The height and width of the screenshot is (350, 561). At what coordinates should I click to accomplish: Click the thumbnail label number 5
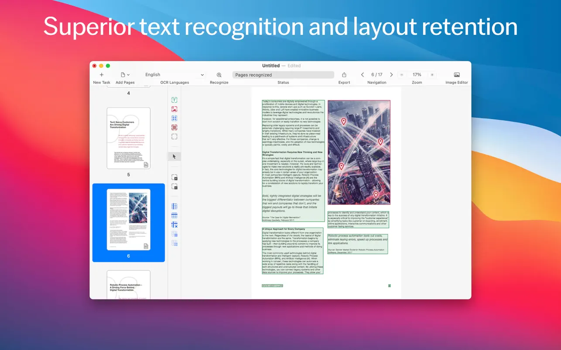[129, 175]
